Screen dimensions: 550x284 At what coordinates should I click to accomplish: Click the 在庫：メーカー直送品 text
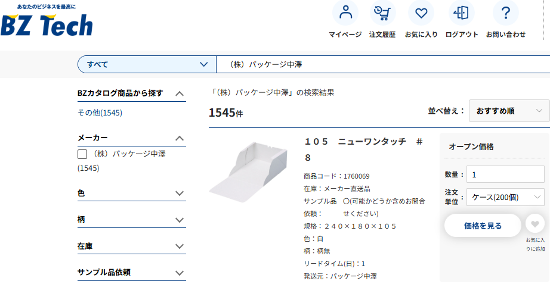click(336, 189)
